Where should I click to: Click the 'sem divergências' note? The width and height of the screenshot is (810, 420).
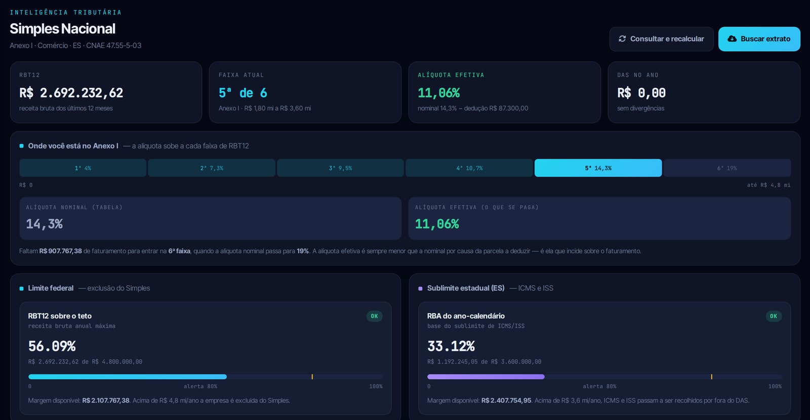point(641,108)
